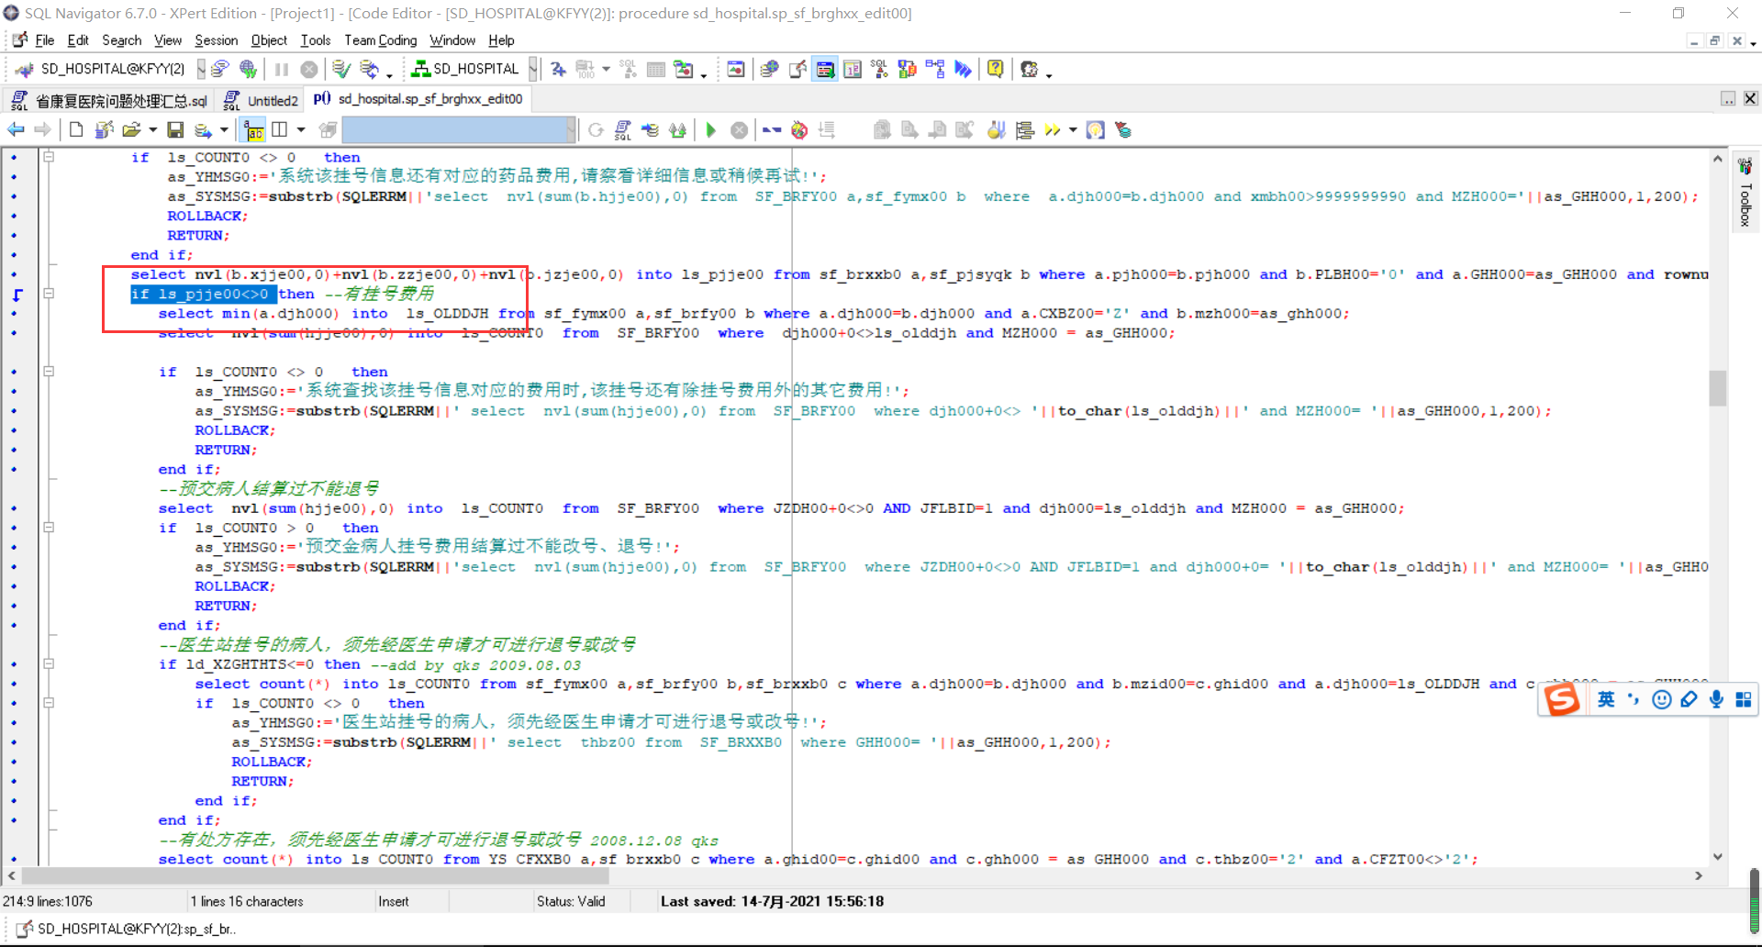Click the blue Back navigation arrow
Screen dimensions: 1762x947
click(x=16, y=130)
